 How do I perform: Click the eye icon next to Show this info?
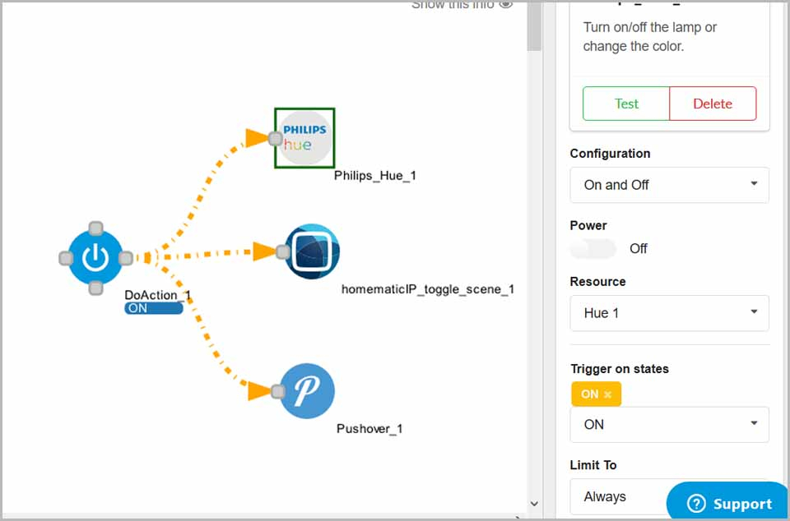click(x=506, y=4)
